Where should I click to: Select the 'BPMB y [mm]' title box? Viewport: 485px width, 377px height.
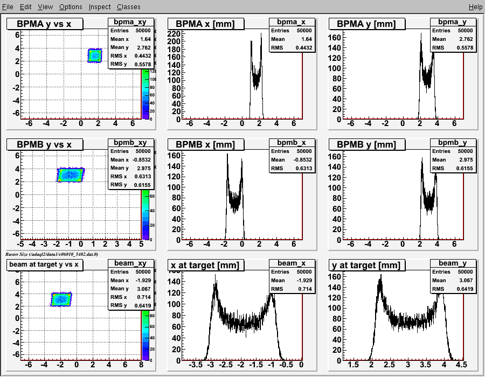[367, 144]
